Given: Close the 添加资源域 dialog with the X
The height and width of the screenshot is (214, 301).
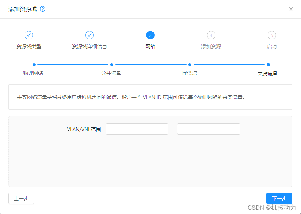Looking at the screenshot, I should 291,9.
